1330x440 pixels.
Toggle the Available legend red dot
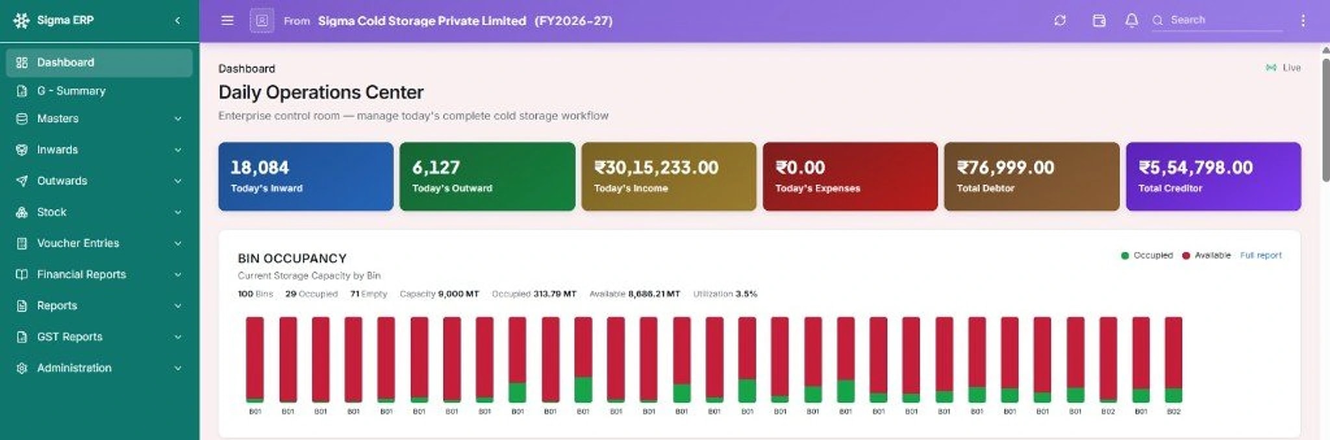(1186, 256)
